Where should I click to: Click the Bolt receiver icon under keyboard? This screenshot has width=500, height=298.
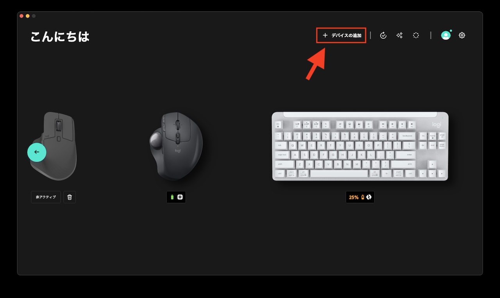pos(369,197)
